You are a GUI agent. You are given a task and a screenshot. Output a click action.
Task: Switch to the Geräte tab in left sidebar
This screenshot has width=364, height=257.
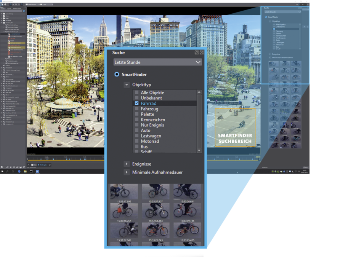click(3, 9)
